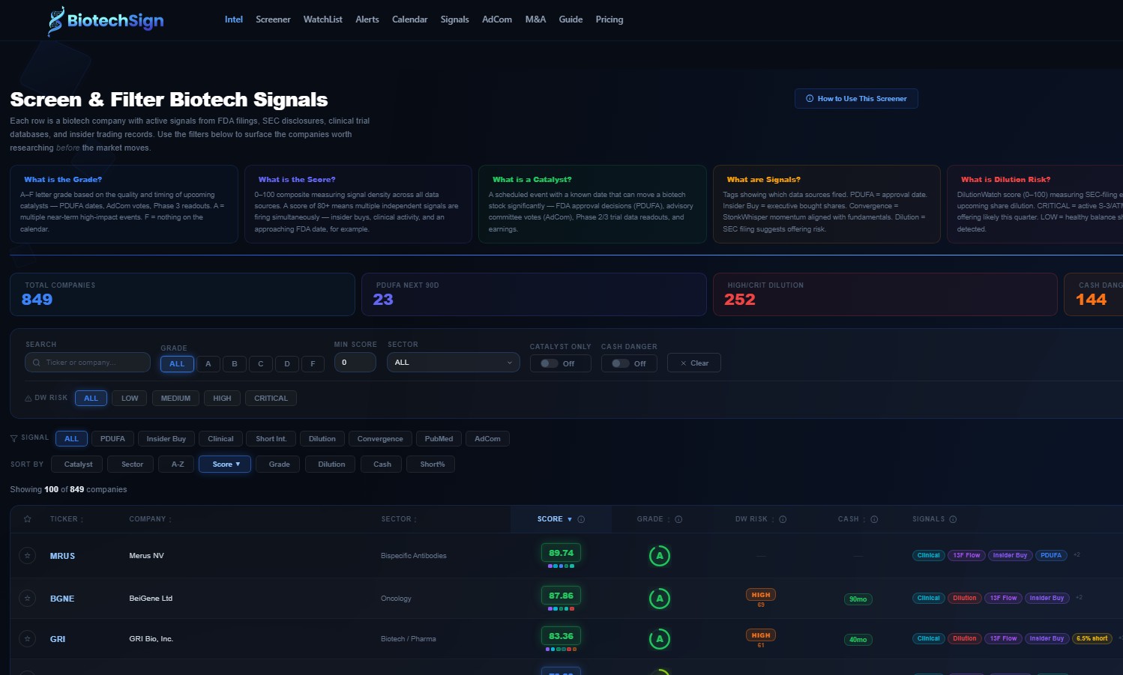Open the AdCom nav tab
1123x675 pixels.
click(x=497, y=19)
